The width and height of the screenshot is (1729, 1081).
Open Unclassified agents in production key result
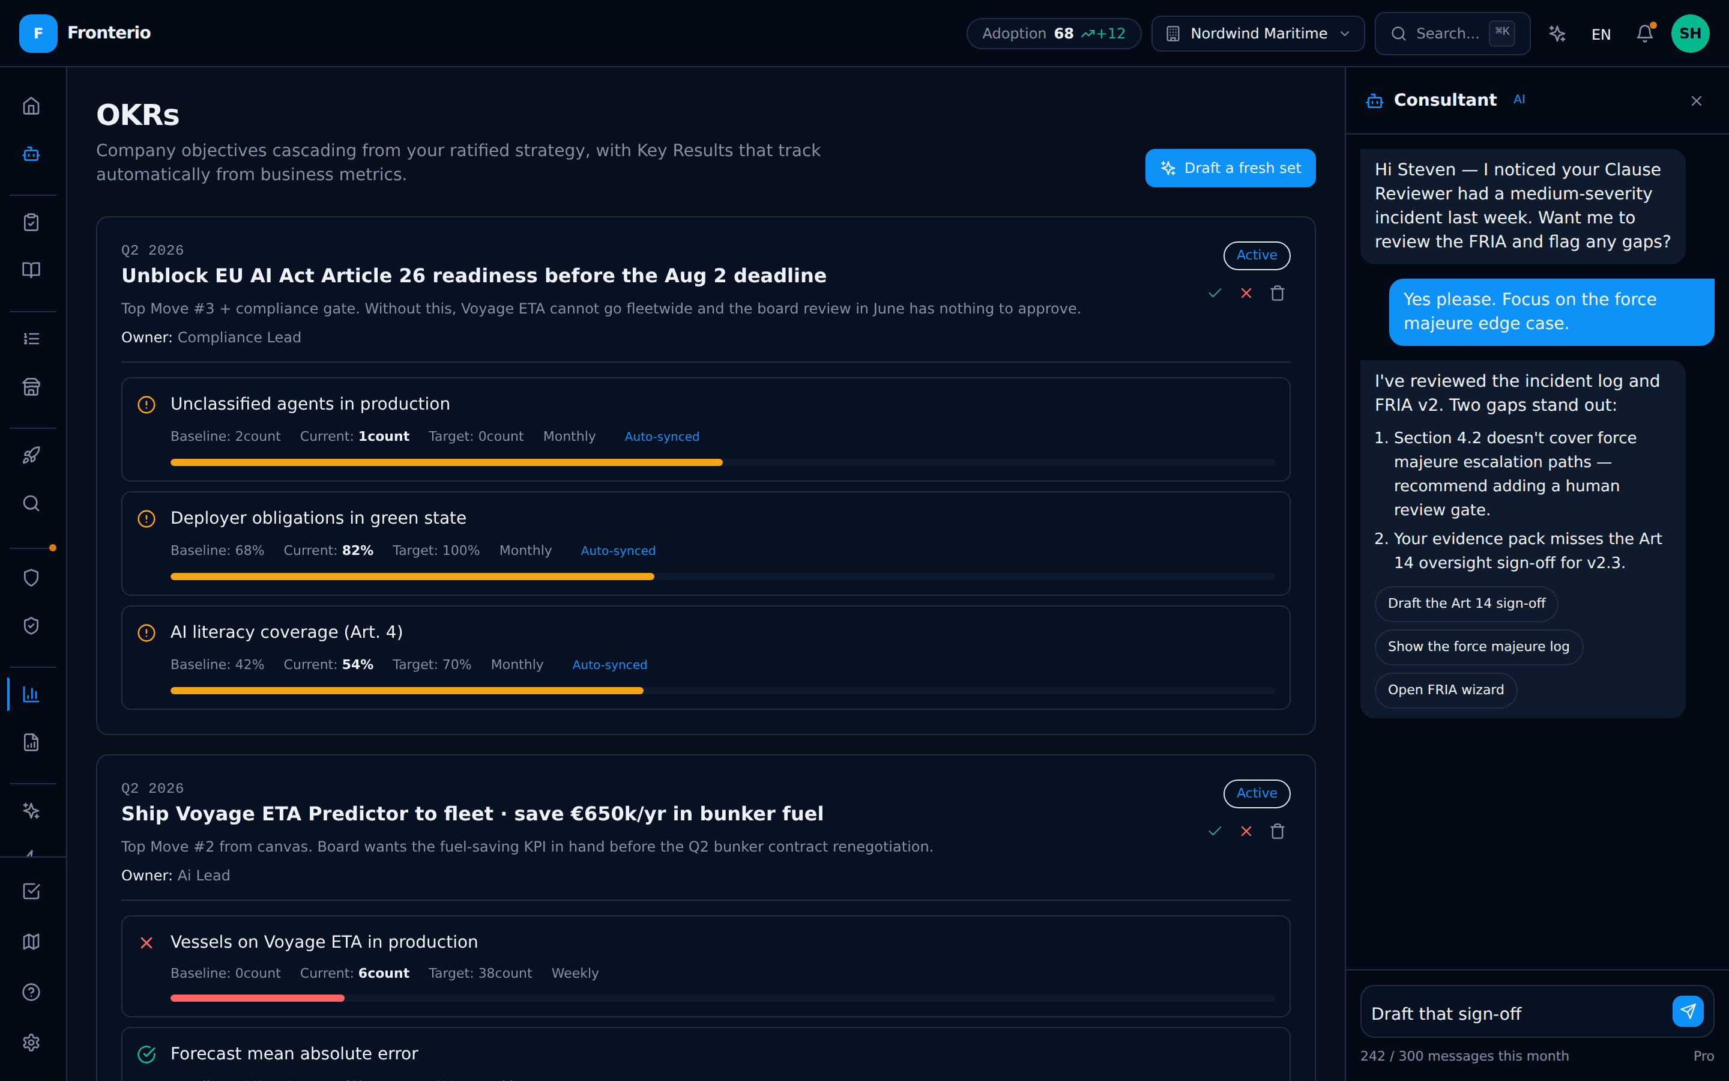tap(705, 429)
